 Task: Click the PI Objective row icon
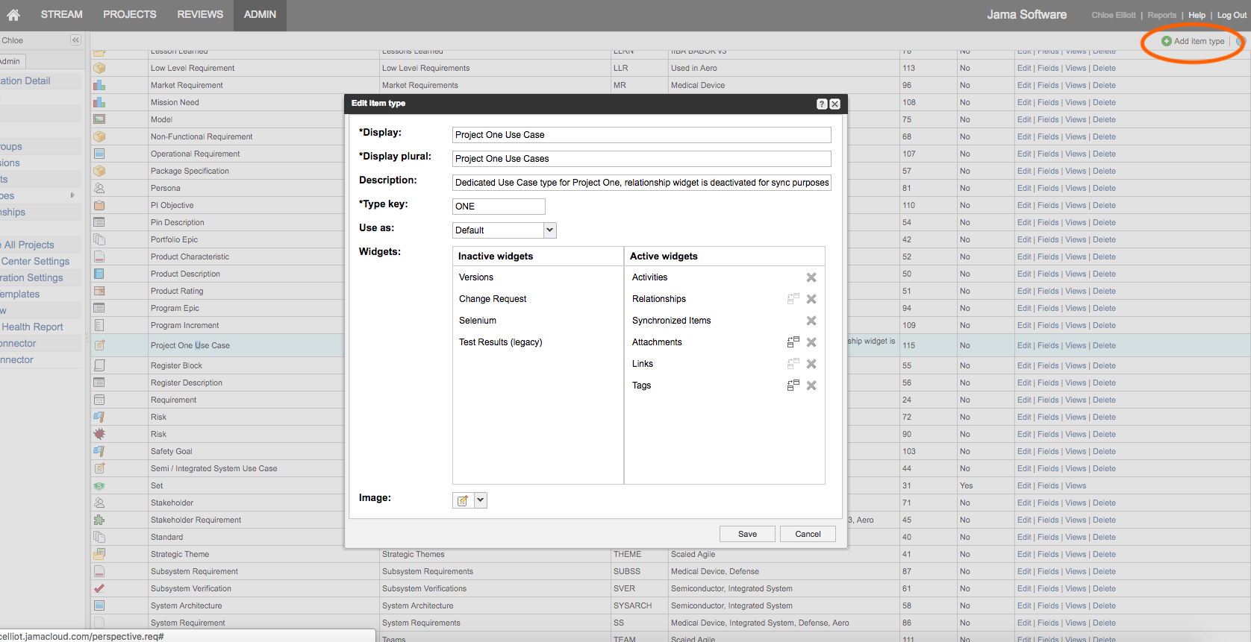(x=99, y=205)
